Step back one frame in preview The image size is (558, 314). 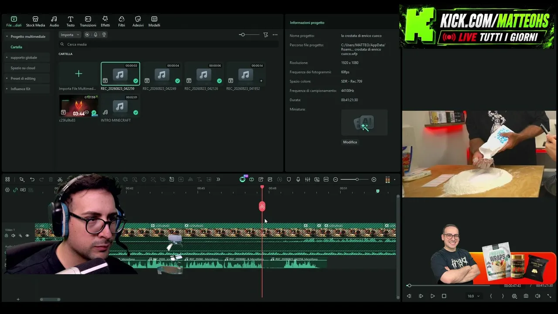coord(409,296)
